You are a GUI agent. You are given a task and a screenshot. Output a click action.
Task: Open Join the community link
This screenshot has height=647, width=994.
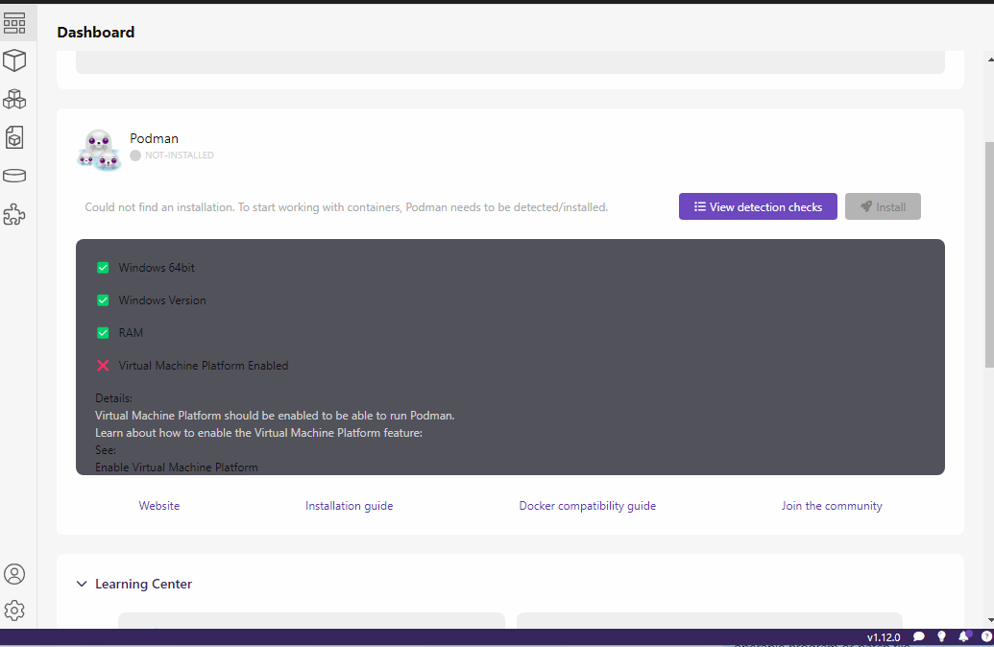click(x=832, y=506)
